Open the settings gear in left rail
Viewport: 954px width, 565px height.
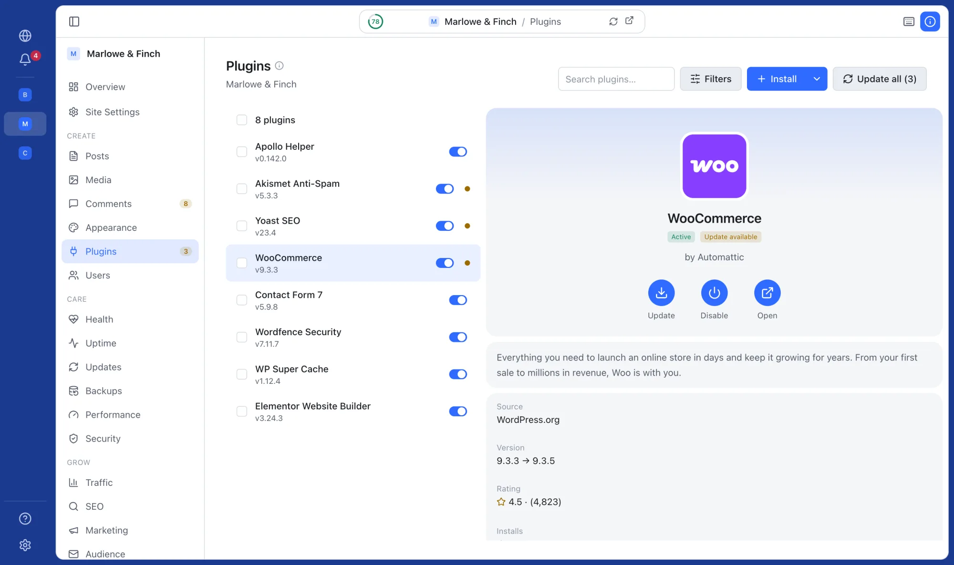tap(25, 545)
